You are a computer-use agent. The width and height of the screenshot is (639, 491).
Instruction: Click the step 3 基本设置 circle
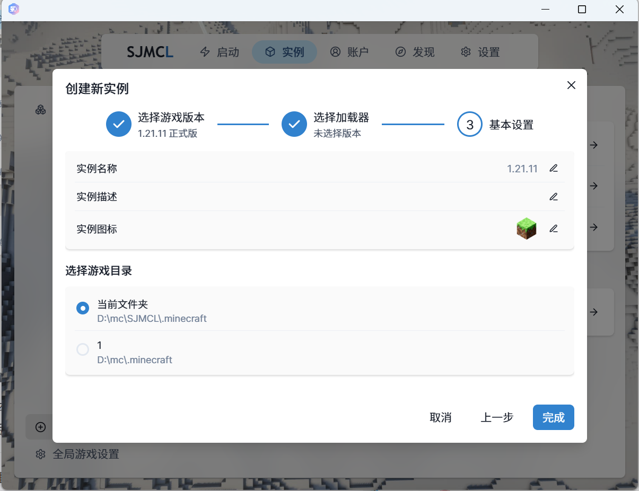(470, 124)
